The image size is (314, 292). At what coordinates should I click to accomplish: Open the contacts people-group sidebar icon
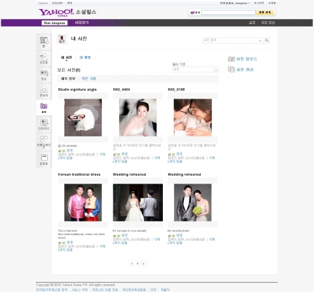44,89
